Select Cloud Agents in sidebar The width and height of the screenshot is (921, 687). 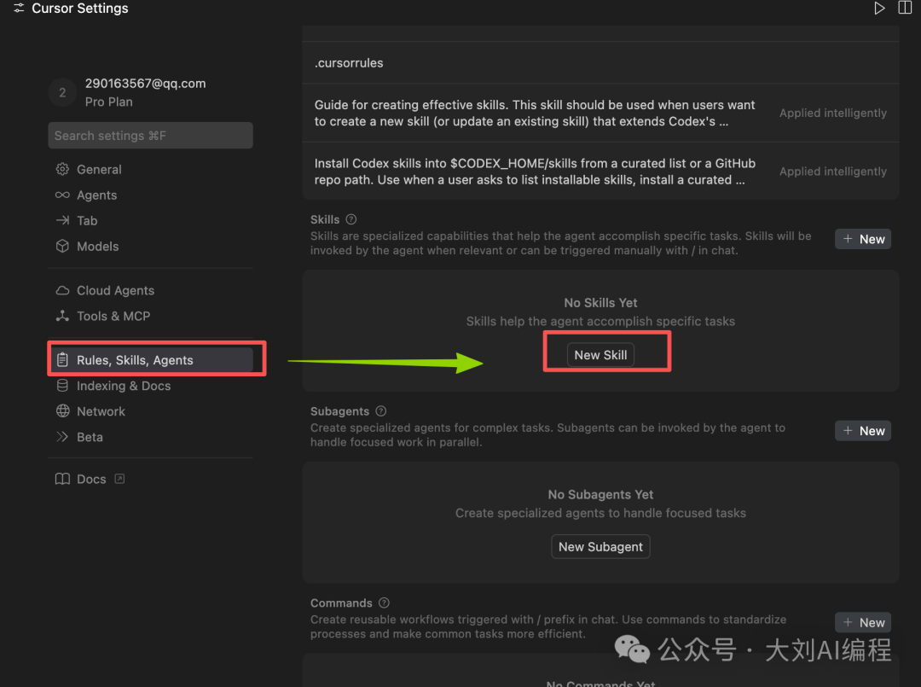coord(115,290)
